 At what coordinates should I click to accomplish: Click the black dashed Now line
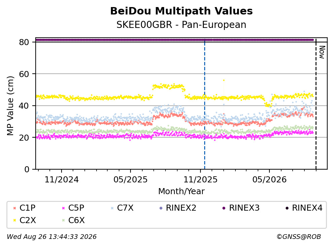pyautogui.click(x=316, y=104)
